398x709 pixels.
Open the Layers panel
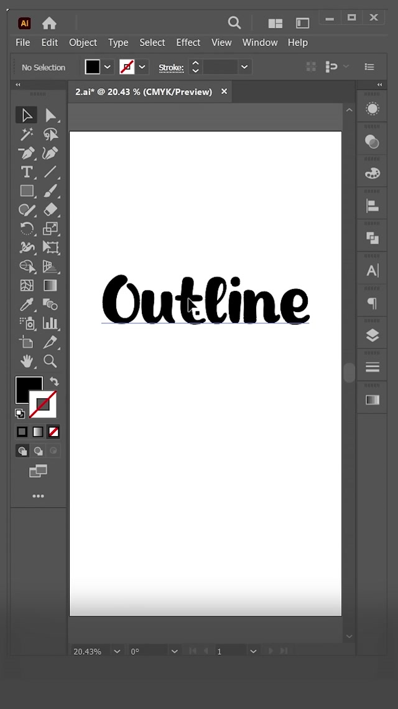tap(372, 336)
